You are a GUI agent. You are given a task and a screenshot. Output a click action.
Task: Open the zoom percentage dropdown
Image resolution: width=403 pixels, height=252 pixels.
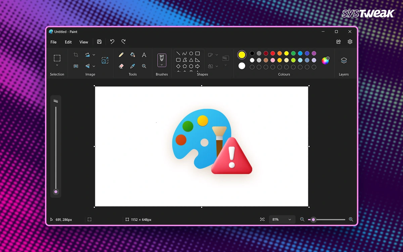click(x=282, y=219)
